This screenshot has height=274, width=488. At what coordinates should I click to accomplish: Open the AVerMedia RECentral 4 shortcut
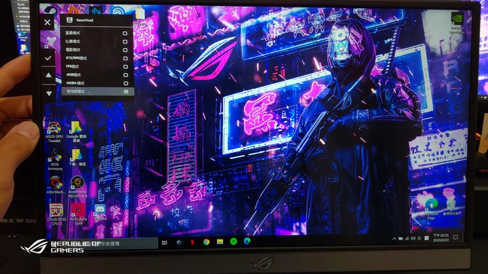[77, 187]
